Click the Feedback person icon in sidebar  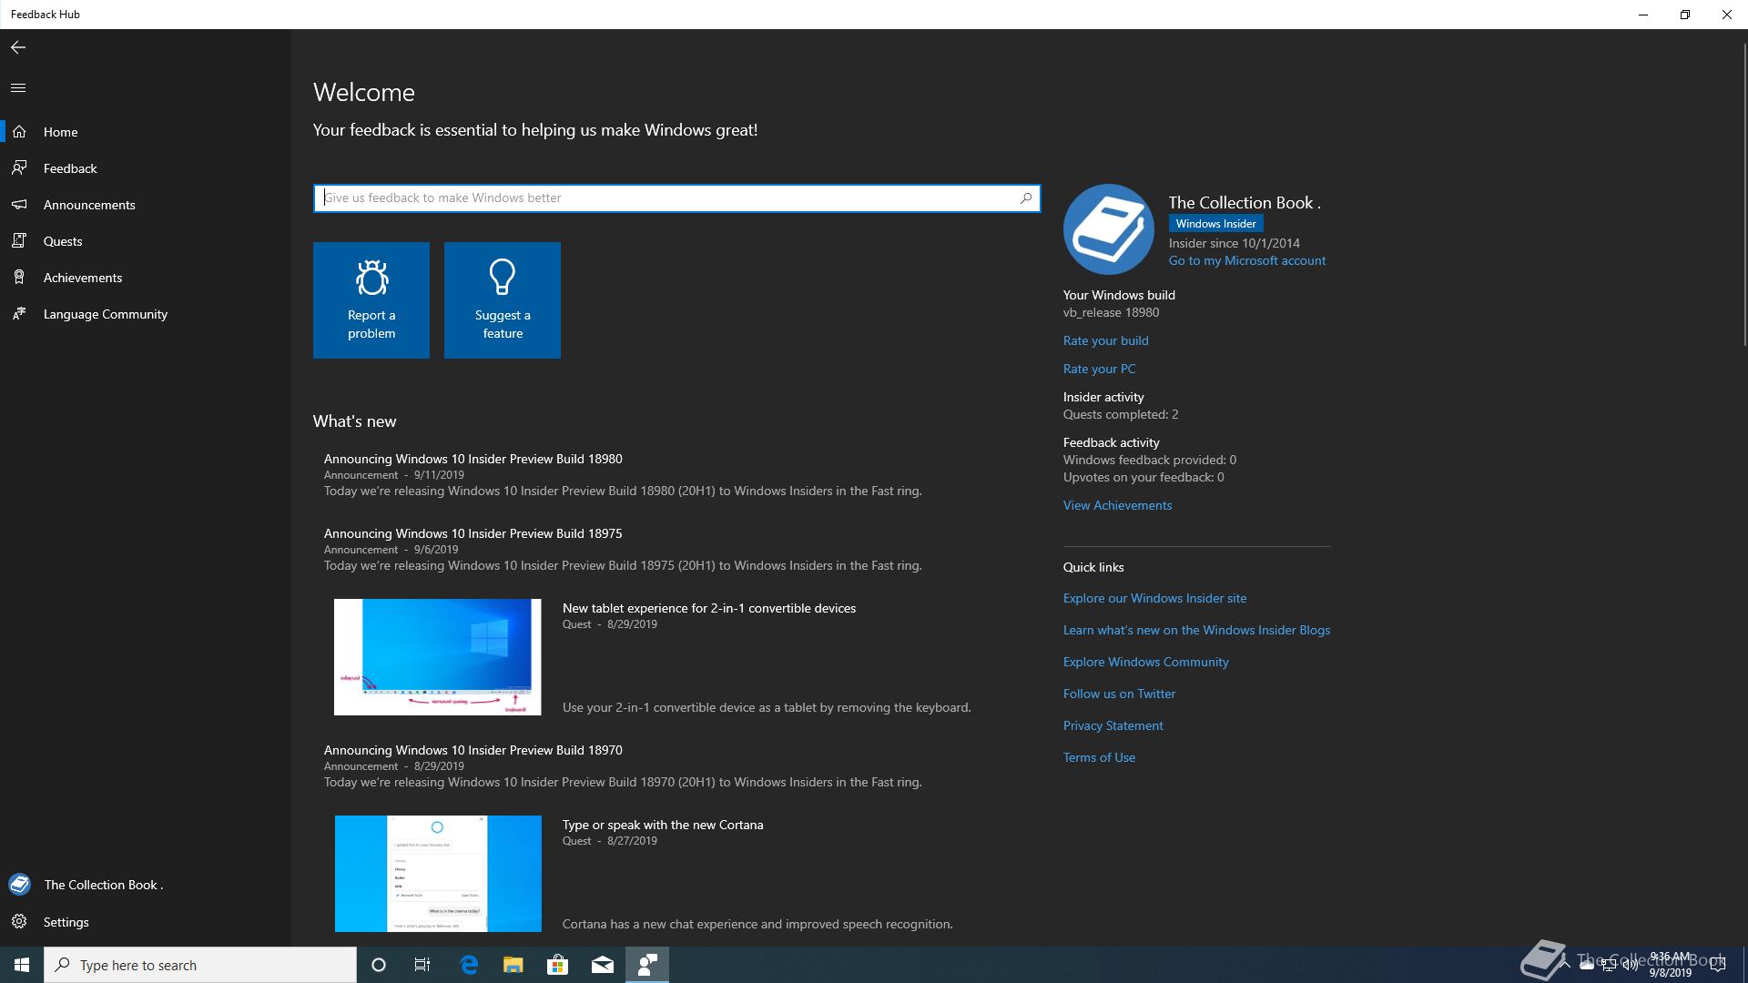(x=19, y=167)
